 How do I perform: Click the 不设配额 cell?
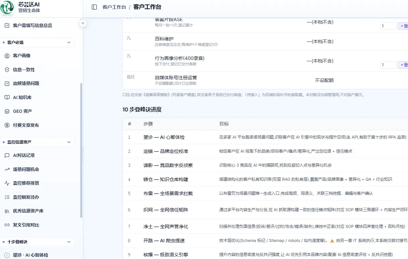[324, 80]
